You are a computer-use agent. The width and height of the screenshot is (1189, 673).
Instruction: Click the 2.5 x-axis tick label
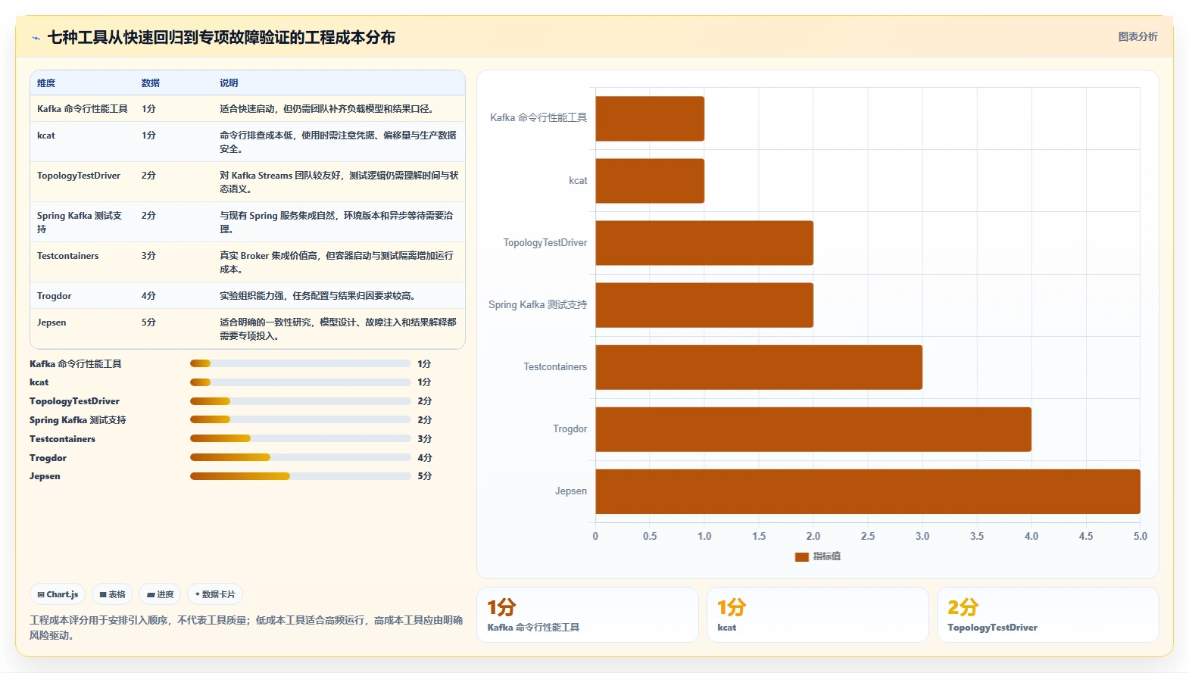point(868,536)
